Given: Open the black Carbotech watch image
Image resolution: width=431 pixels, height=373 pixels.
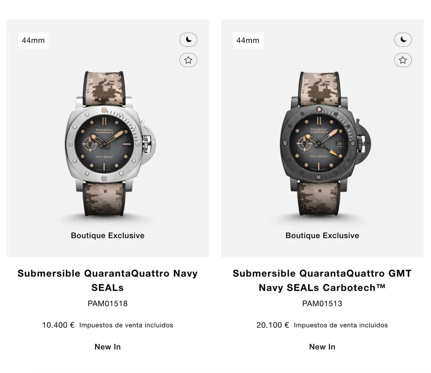Looking at the screenshot, I should tap(322, 144).
